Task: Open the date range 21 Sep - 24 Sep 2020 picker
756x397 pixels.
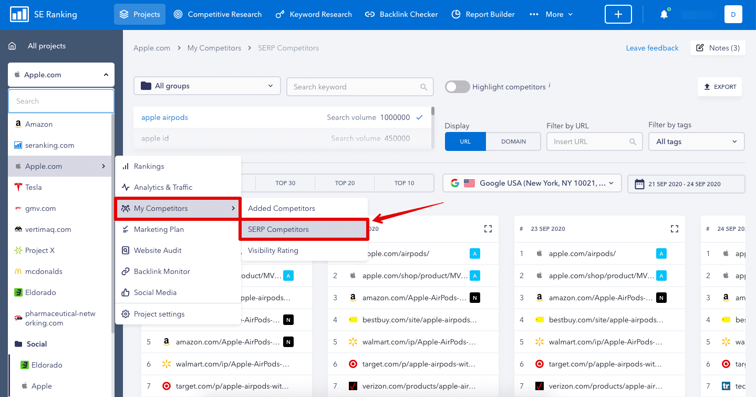Action: tap(686, 184)
